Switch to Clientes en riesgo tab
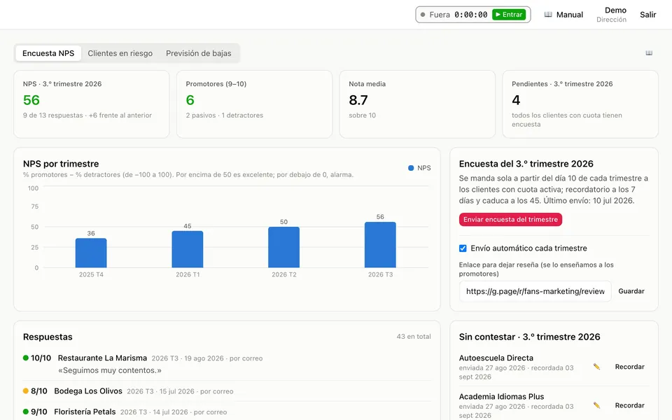The width and height of the screenshot is (672, 420). coord(120,53)
